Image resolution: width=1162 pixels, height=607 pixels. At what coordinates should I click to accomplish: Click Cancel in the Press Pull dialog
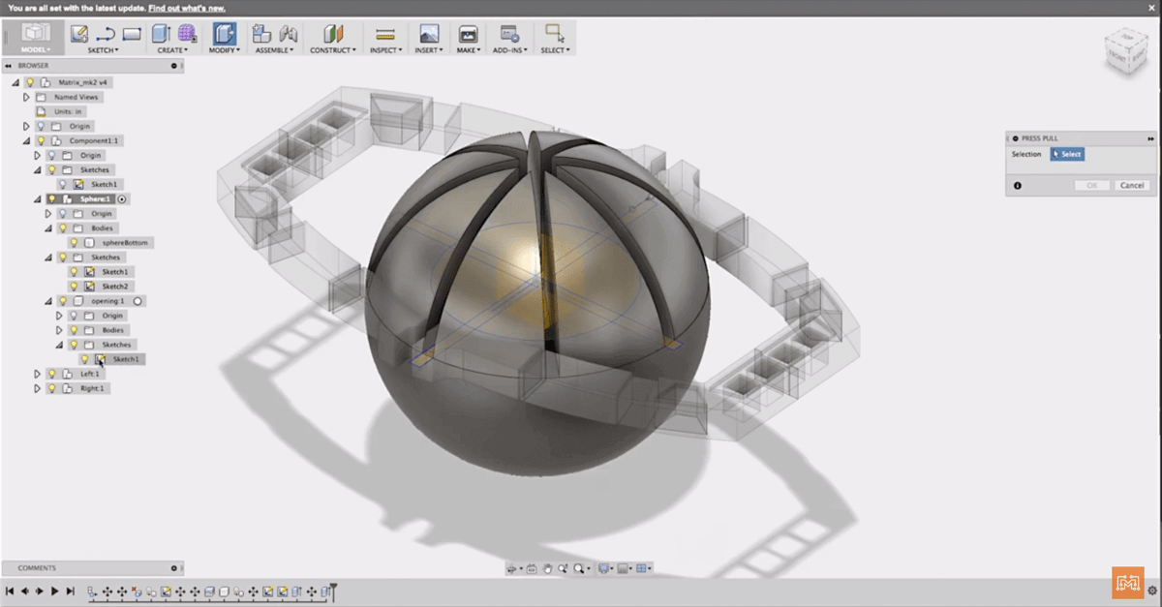click(x=1131, y=185)
